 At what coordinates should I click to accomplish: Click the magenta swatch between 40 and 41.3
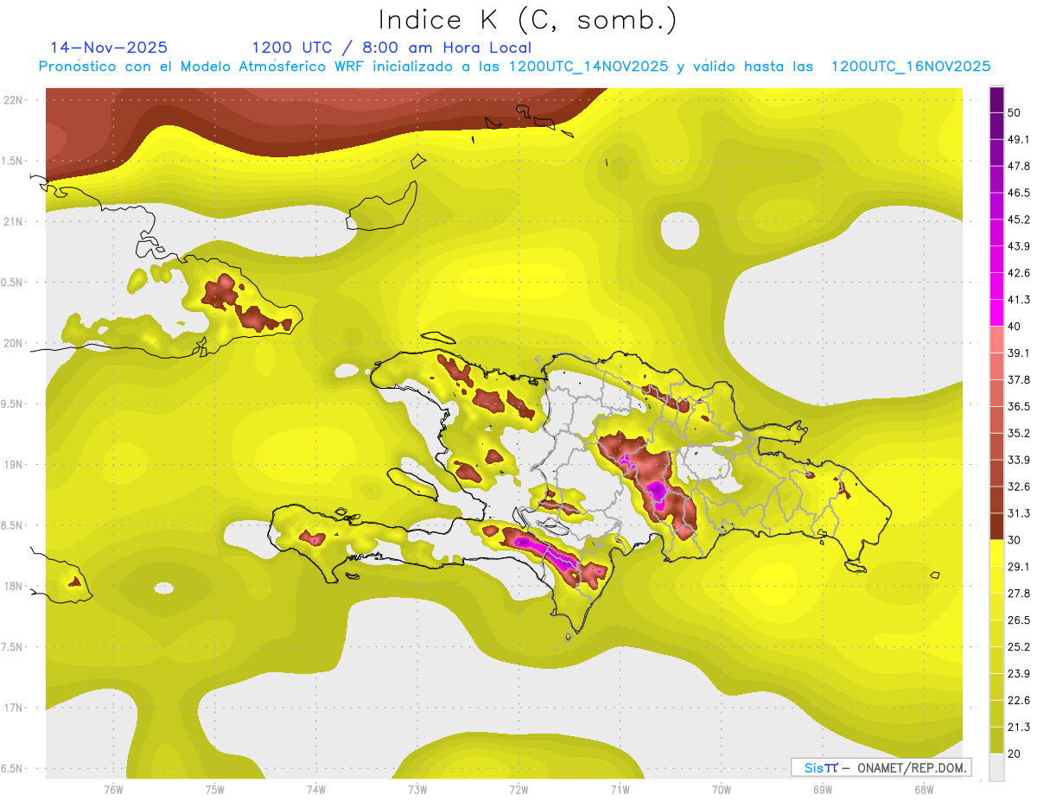pyautogui.click(x=997, y=313)
